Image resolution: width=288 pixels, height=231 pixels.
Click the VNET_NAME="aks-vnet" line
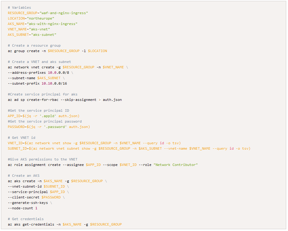29,29
